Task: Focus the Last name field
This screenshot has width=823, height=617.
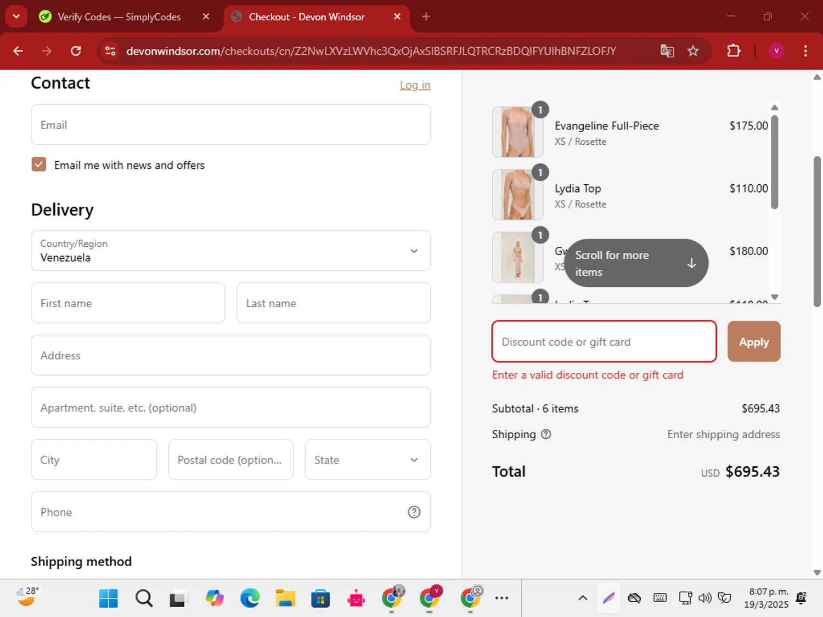Action: coord(334,303)
